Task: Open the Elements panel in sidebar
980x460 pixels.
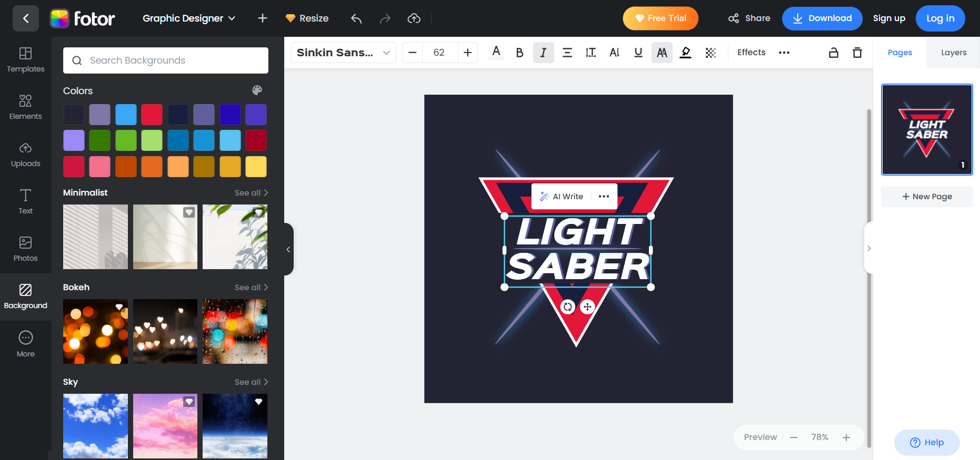Action: tap(25, 107)
